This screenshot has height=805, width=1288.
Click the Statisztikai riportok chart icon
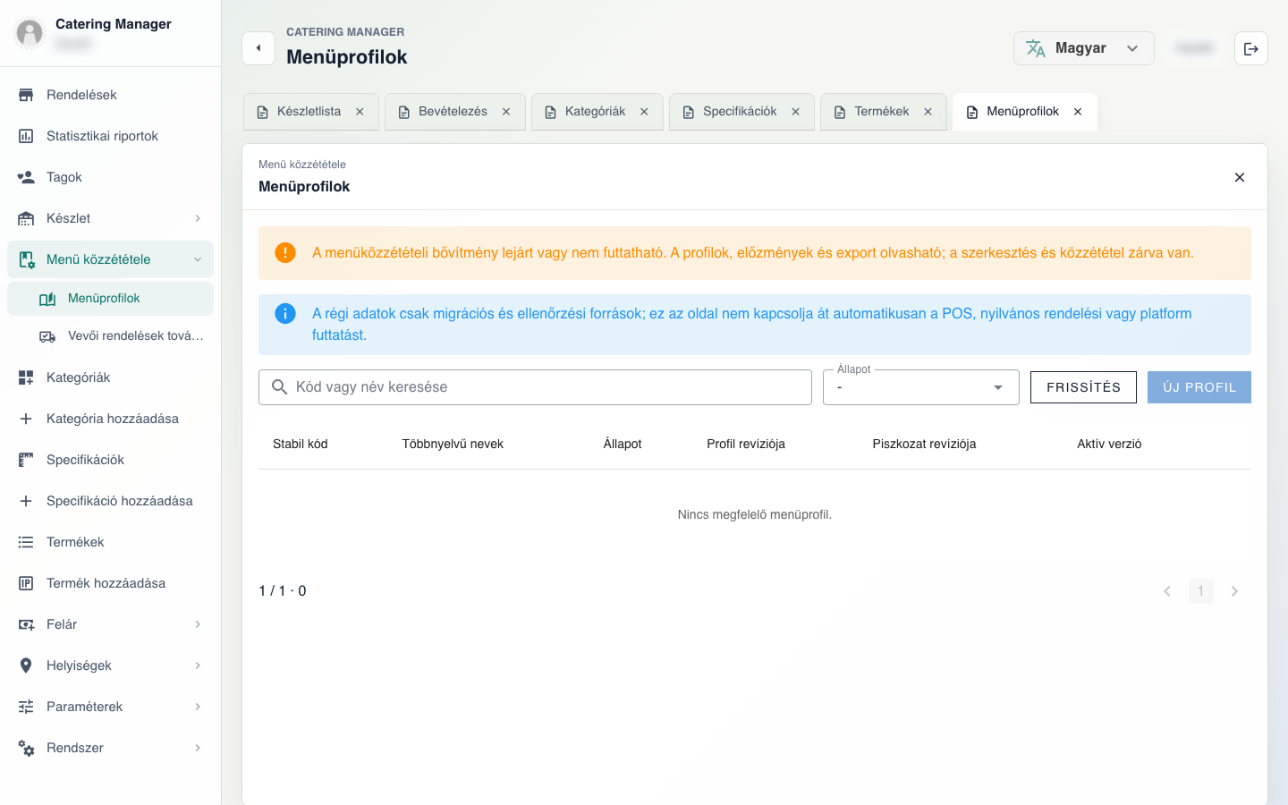[26, 136]
